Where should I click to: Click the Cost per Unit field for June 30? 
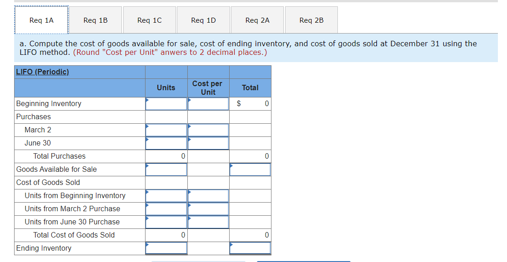click(x=208, y=143)
